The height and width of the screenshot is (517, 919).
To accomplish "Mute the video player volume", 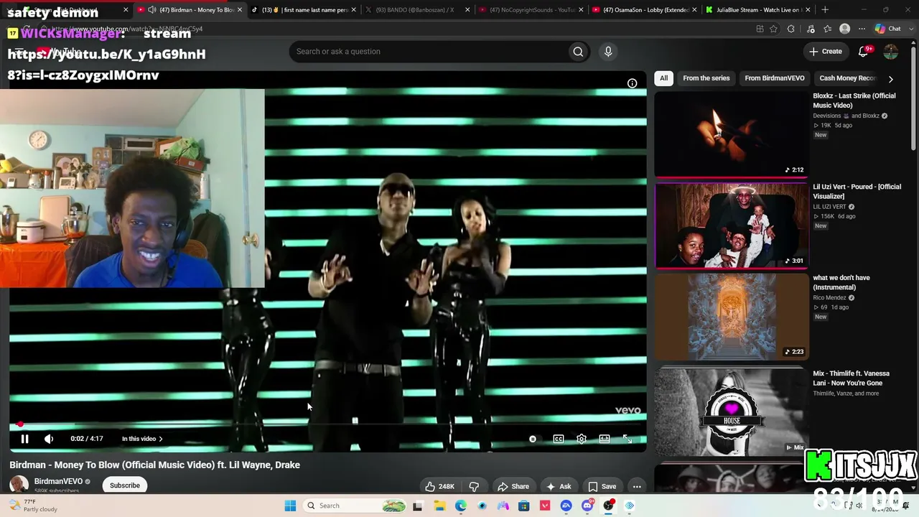I will coord(49,439).
